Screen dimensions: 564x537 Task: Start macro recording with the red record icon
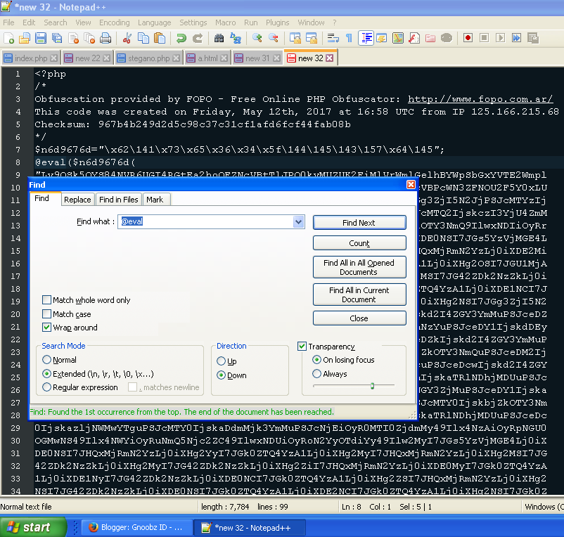[x=468, y=38]
